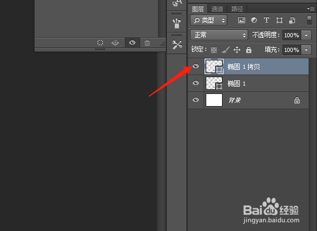Switch to the 通道 tab
Image resolution: width=317 pixels, height=231 pixels.
pos(217,9)
